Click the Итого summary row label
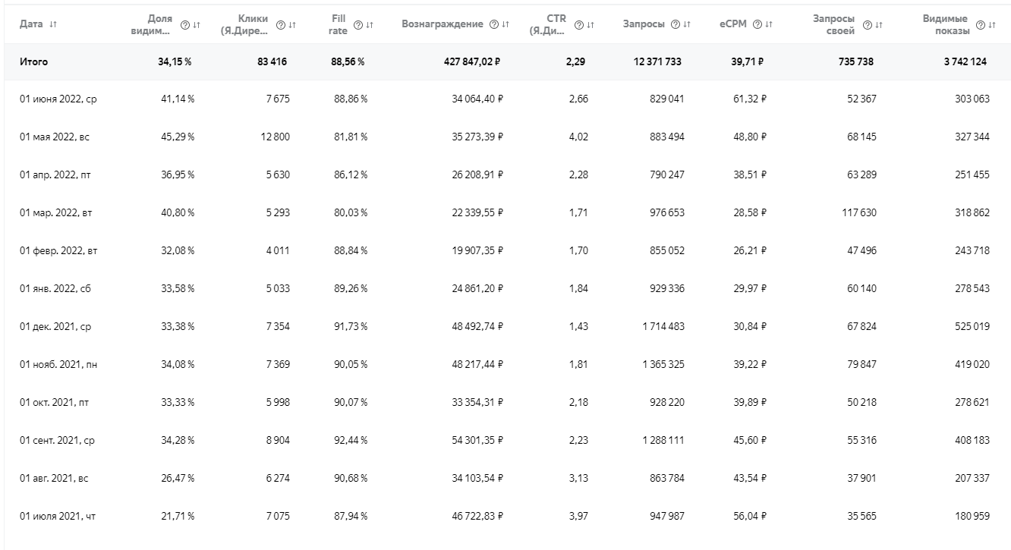 pyautogui.click(x=33, y=61)
